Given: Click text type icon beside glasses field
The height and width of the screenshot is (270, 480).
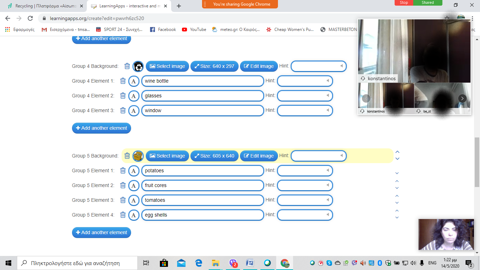Looking at the screenshot, I should [134, 96].
